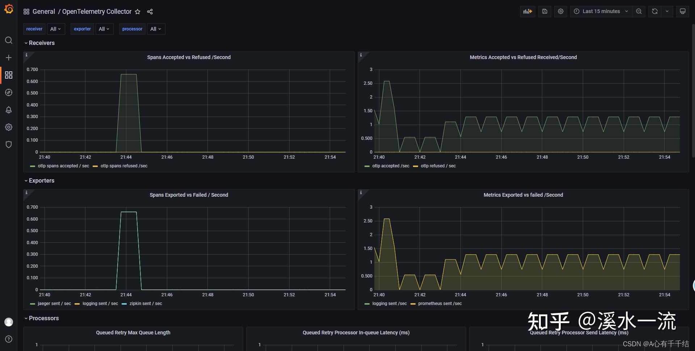This screenshot has width=695, height=351.
Task: Open the user profile avatar at bottom left
Action: pos(9,322)
